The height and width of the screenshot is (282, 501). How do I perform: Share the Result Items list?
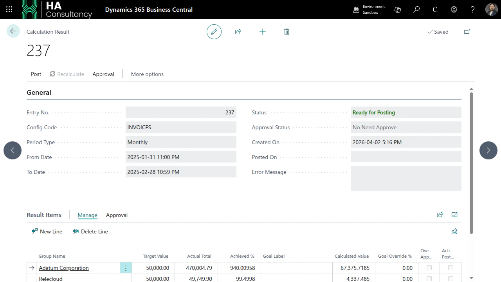pyautogui.click(x=440, y=215)
